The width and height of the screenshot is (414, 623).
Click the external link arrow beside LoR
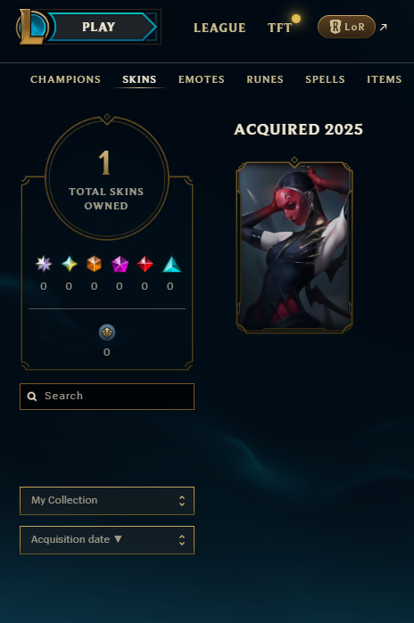click(x=384, y=27)
